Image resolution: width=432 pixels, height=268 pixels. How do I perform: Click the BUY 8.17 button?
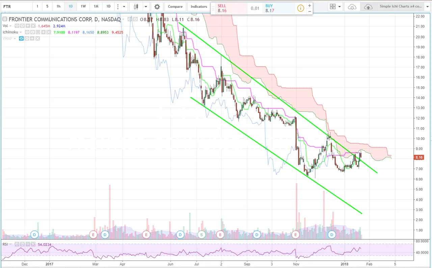click(x=278, y=8)
